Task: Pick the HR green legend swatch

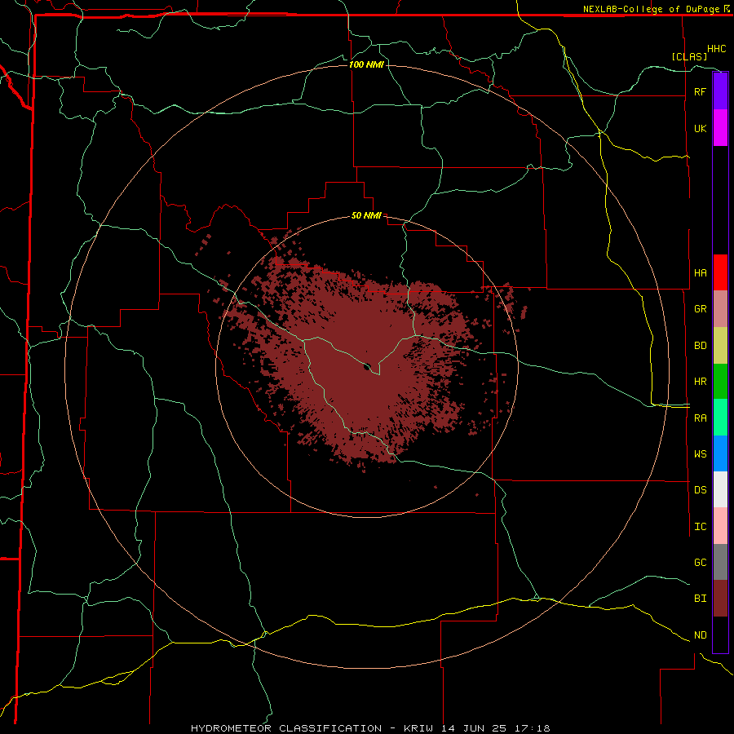Action: pos(720,382)
